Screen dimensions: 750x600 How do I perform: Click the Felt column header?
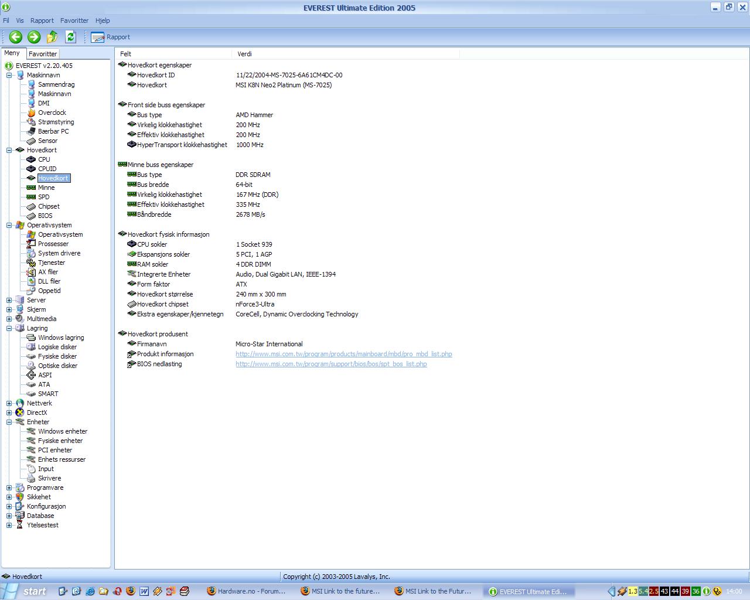(x=174, y=54)
